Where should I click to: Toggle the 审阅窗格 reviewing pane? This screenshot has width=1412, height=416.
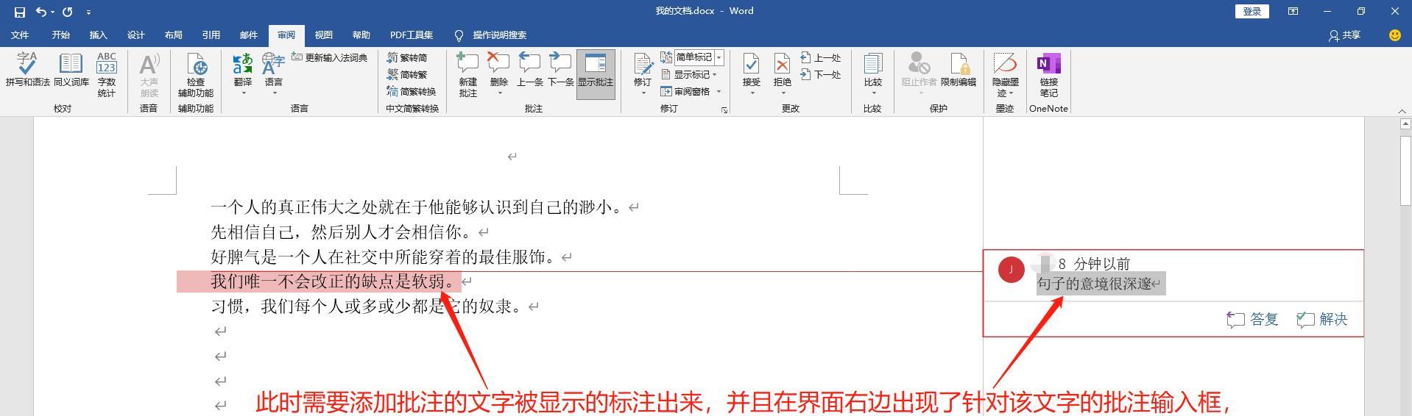coord(686,91)
